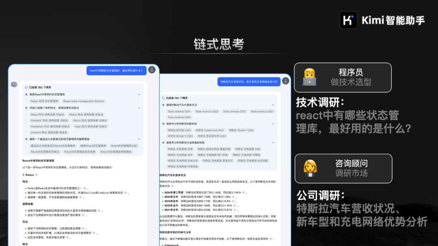Click Mobx 特点 使用场景 优缺点 tag
The image size is (438, 246).
[47, 115]
